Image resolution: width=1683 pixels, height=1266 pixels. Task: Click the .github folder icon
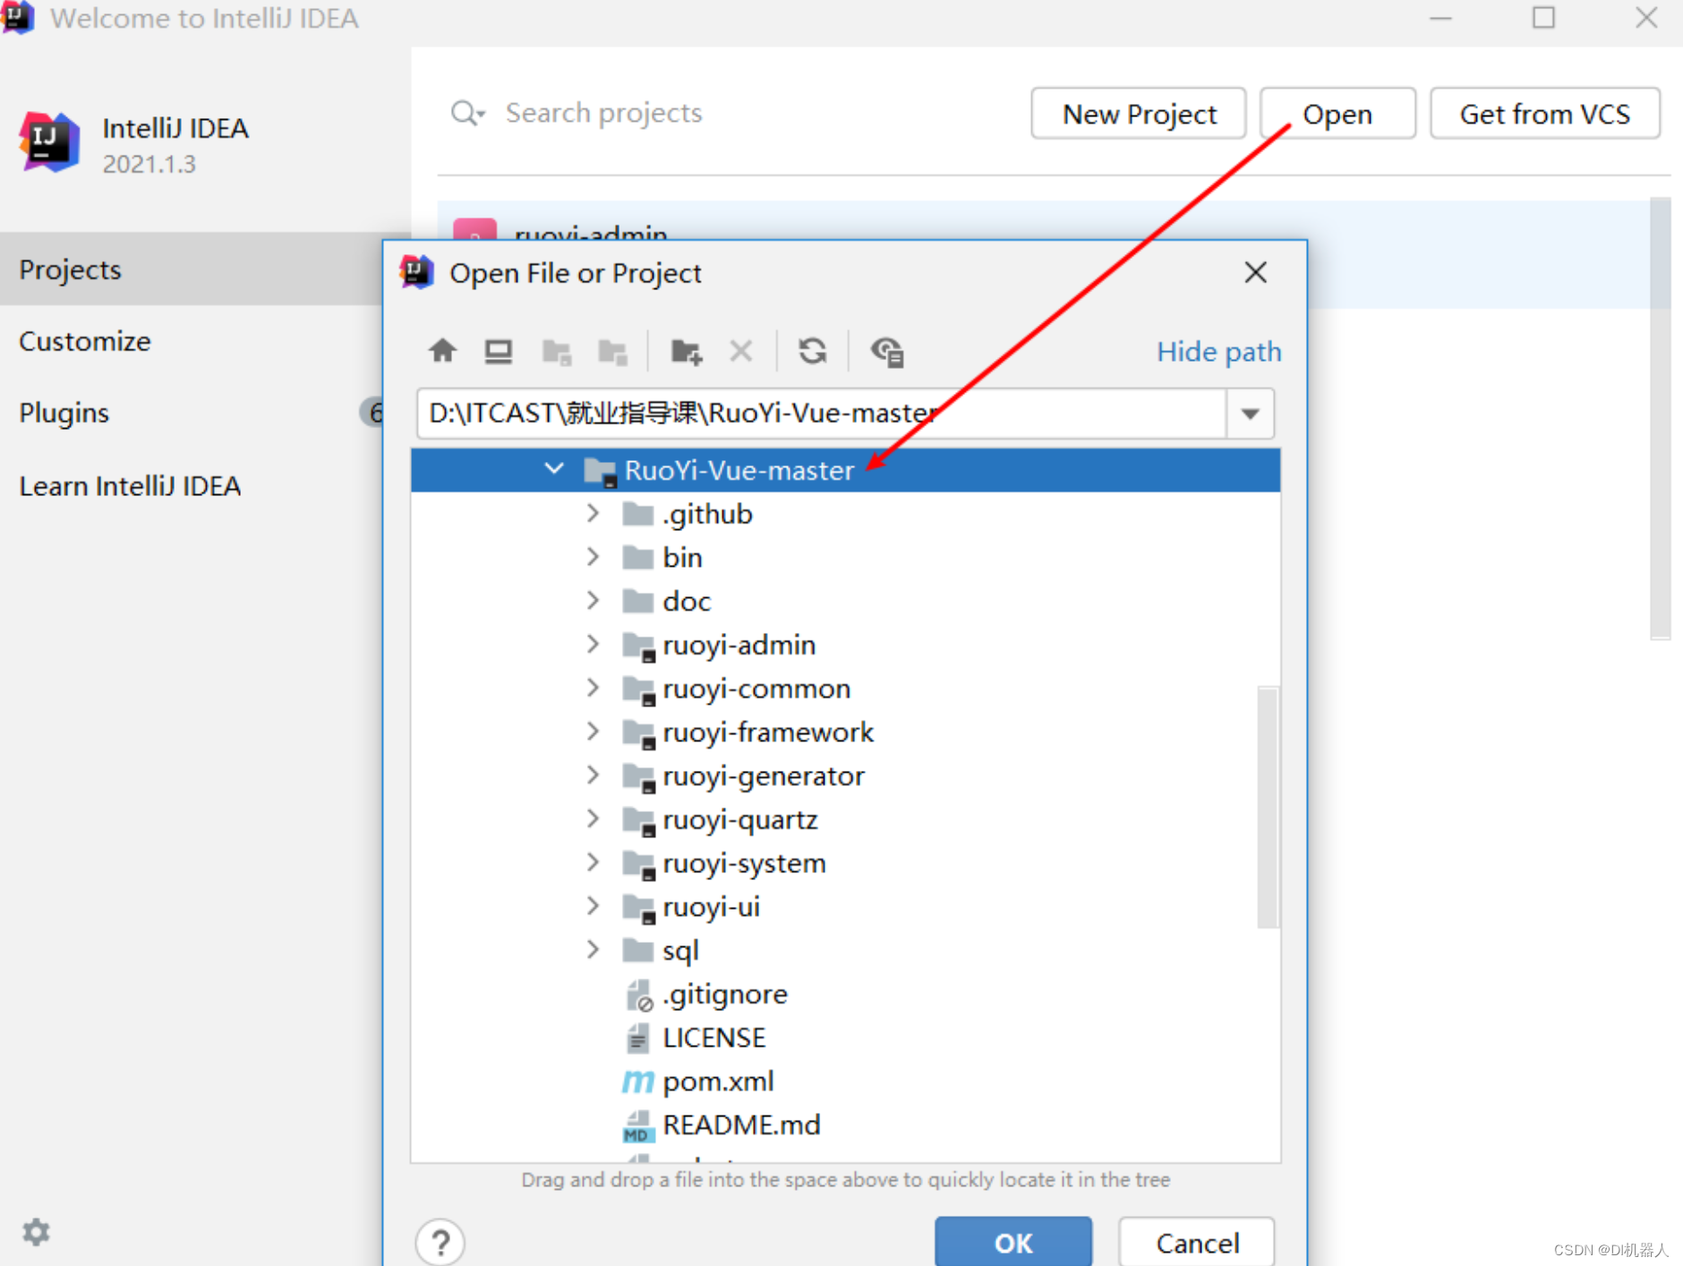[637, 514]
